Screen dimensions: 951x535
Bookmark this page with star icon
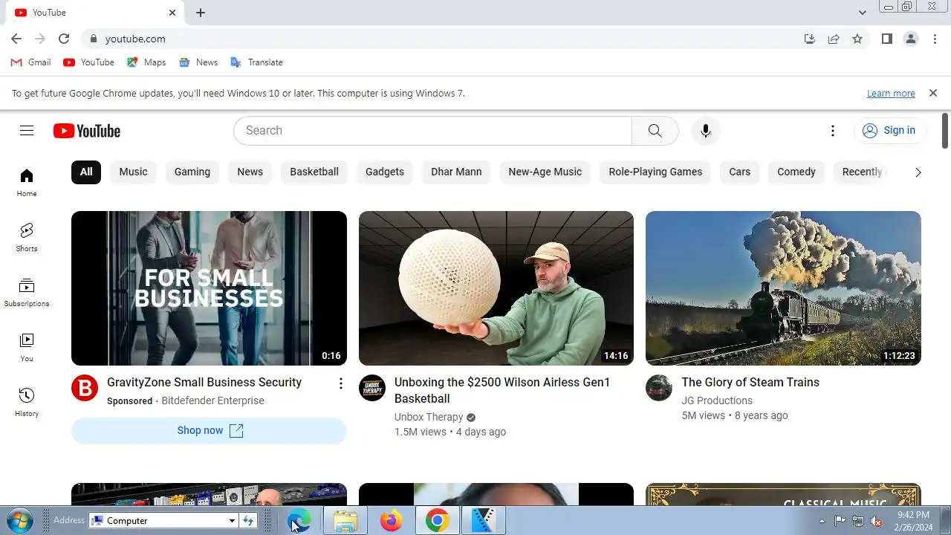coord(857,39)
